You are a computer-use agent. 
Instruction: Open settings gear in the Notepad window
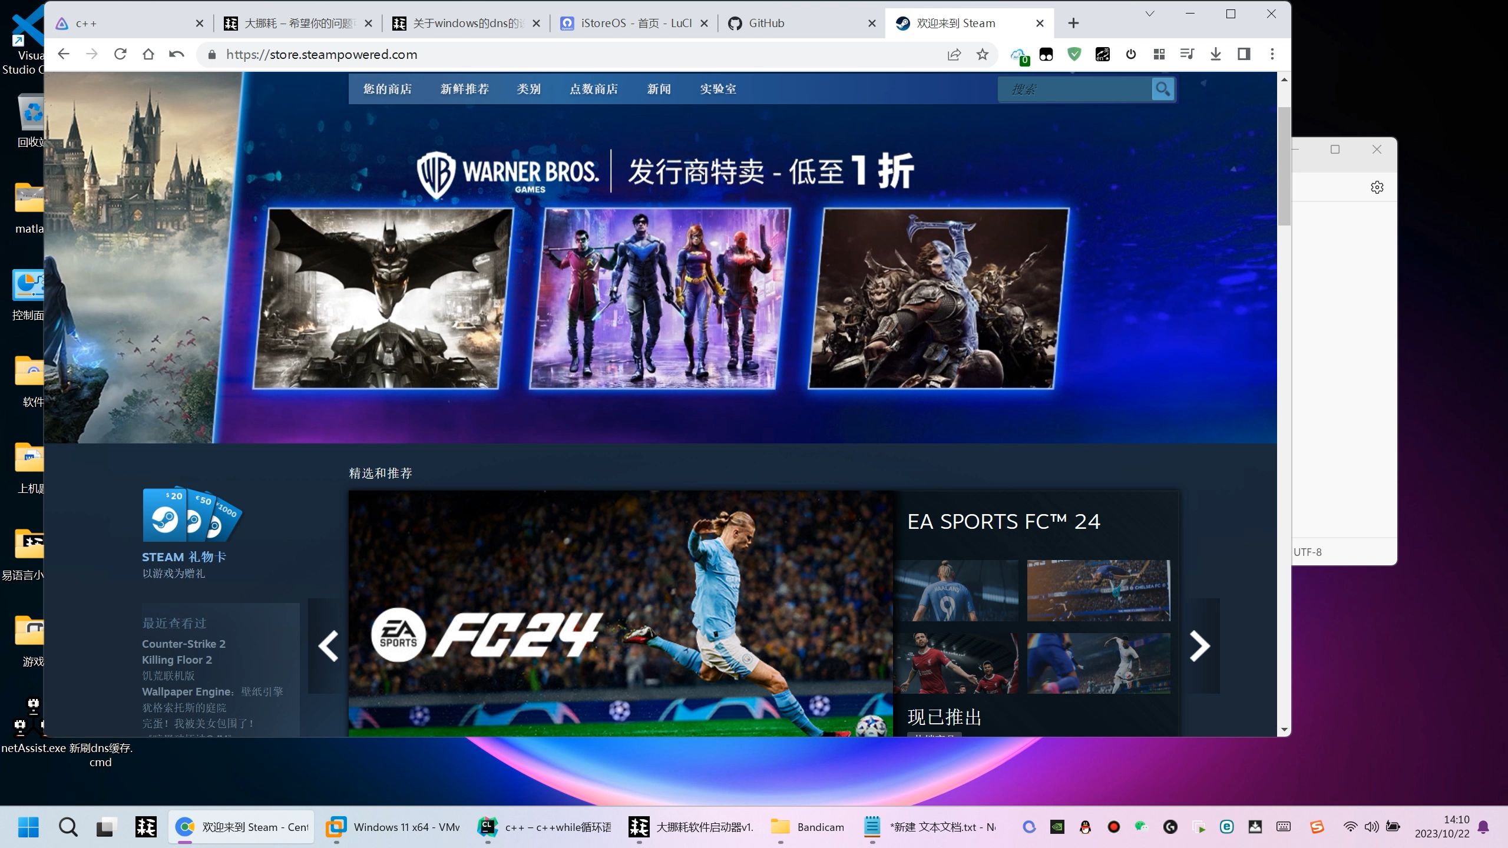[1377, 187]
